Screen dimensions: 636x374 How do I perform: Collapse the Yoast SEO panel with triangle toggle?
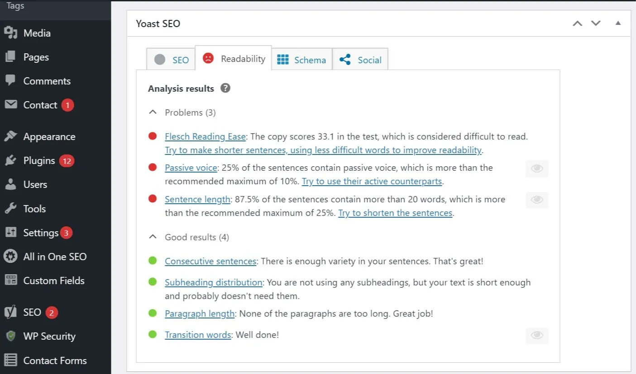pos(618,23)
